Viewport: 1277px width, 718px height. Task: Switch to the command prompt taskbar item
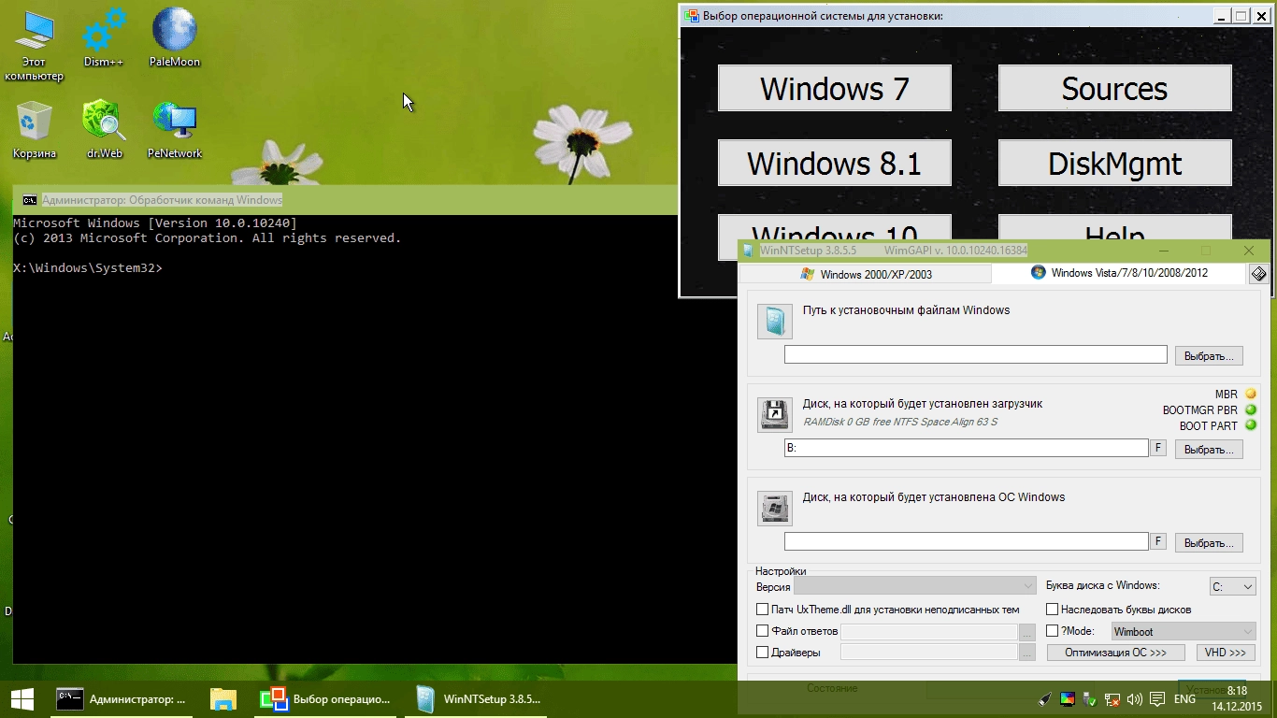(122, 699)
